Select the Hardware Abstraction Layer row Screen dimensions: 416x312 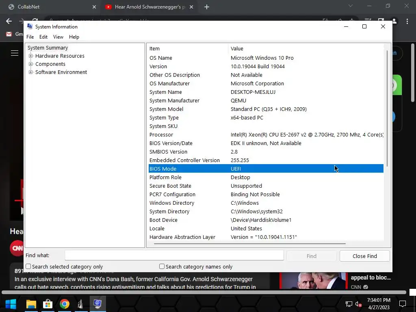tap(266, 237)
